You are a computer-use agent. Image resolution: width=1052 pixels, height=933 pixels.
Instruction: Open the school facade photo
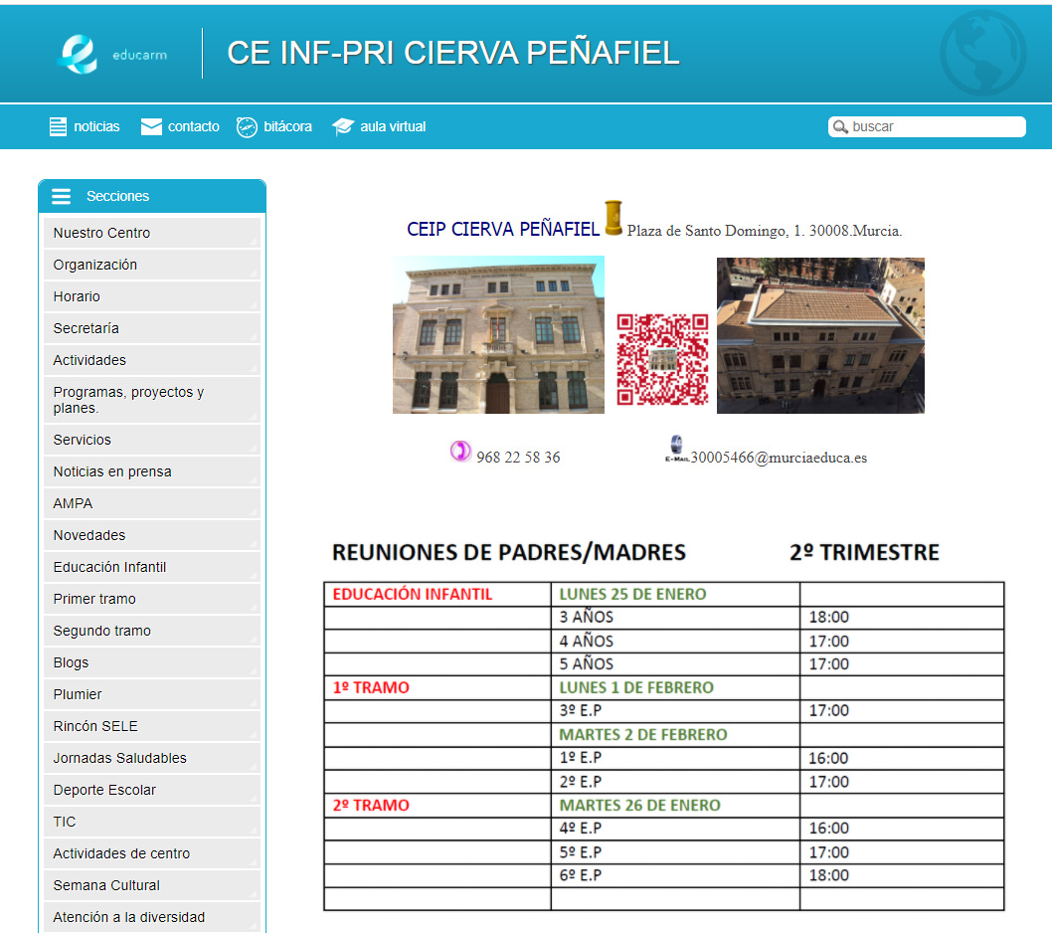tap(498, 335)
